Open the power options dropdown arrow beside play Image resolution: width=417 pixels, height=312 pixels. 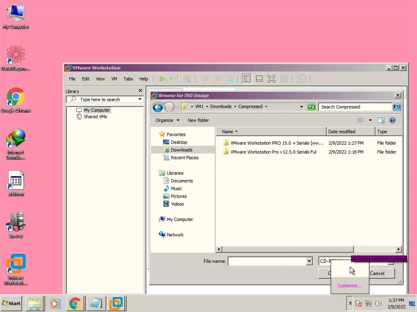(171, 79)
